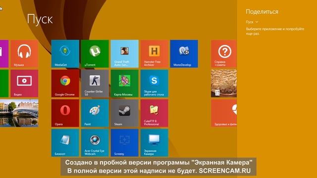Open the Screeny tile

pyautogui.click(x=124, y=143)
